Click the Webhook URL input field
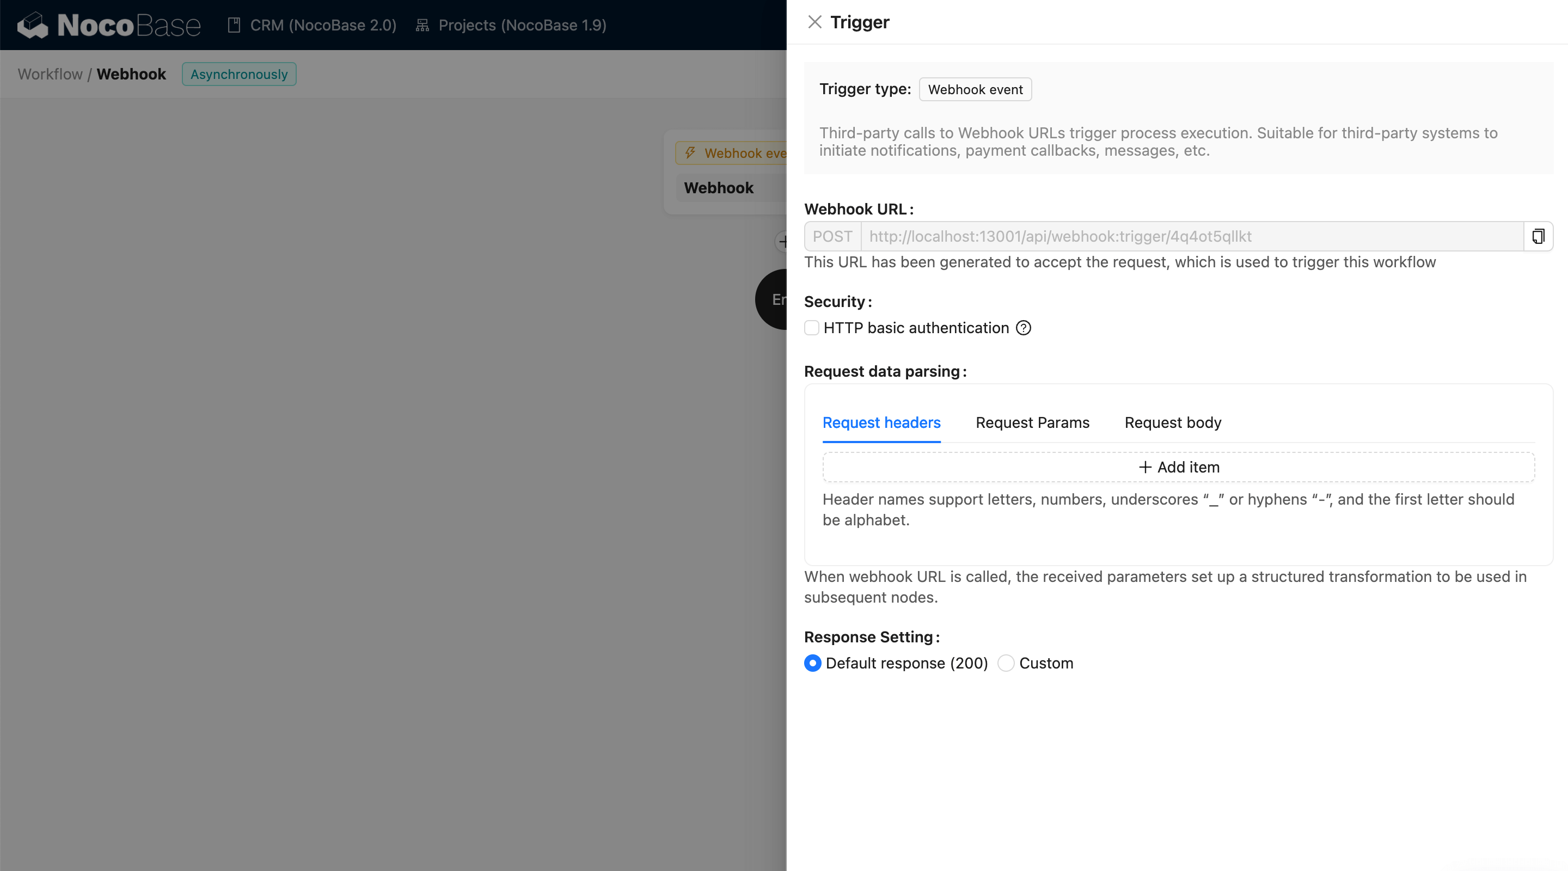 coord(1191,236)
